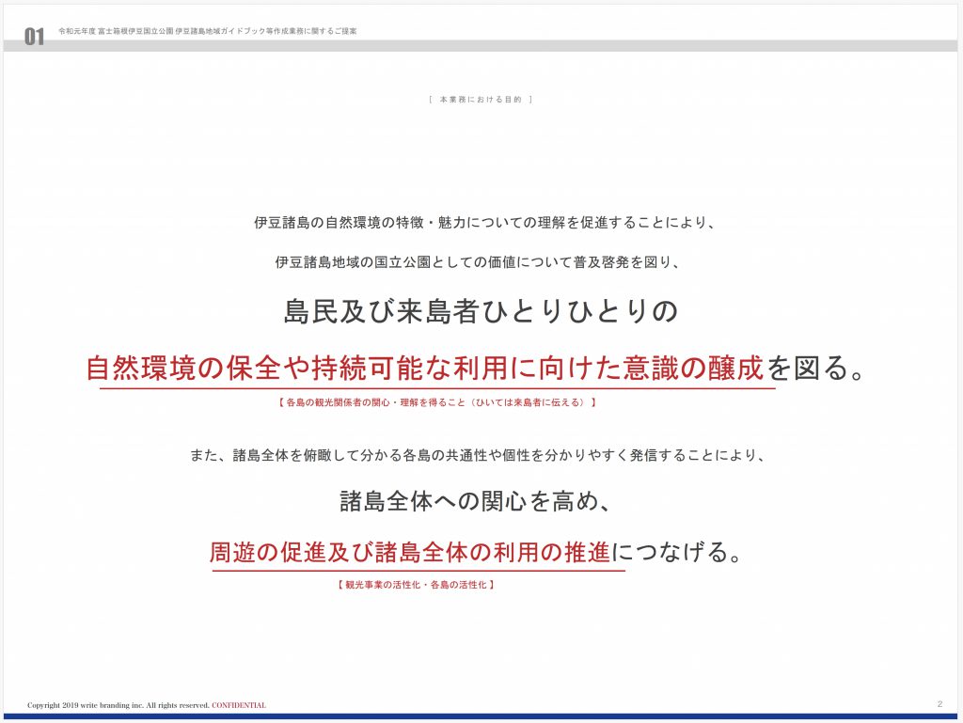Select the large text 島民及び来島者ひとりひとりの
963x723 pixels.
point(481,312)
